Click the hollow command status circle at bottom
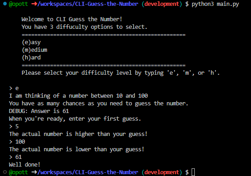Image resolution: width=251 pixels, height=176 pixels. (5, 172)
